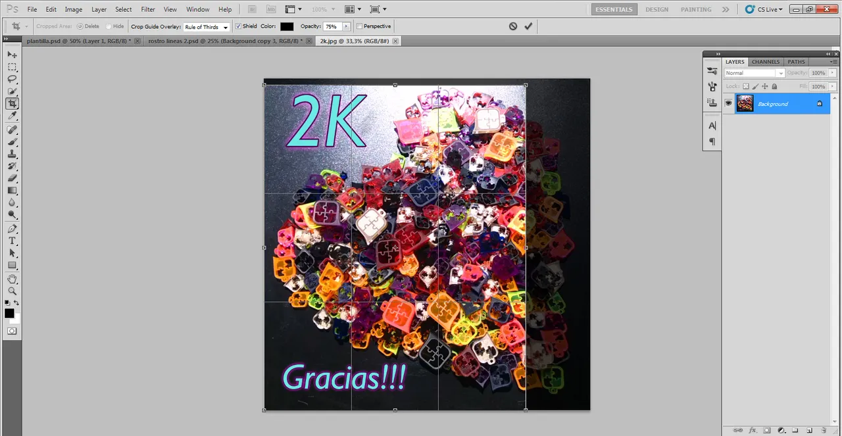Enable the Perspective checkbox
Image resolution: width=842 pixels, height=436 pixels.
[359, 26]
